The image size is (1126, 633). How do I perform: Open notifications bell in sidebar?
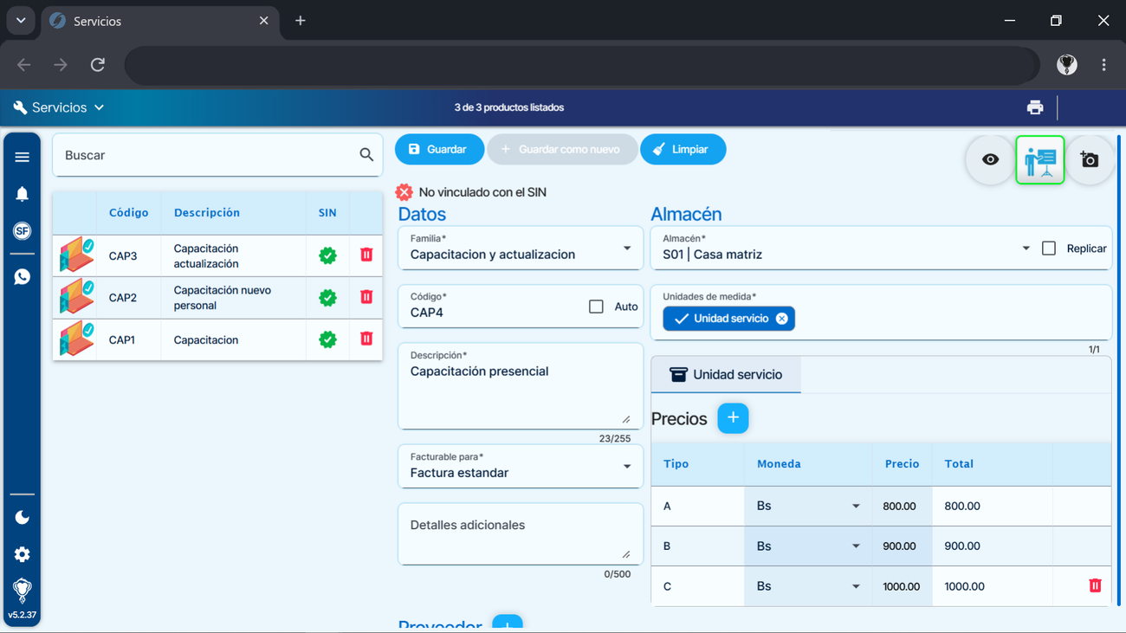pyautogui.click(x=22, y=194)
